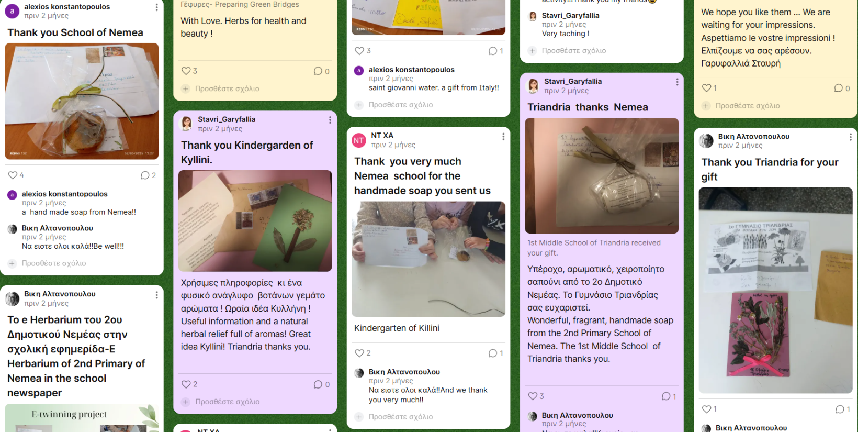This screenshot has width=858, height=432.
Task: Open NT XA user avatar
Action: pyautogui.click(x=359, y=140)
